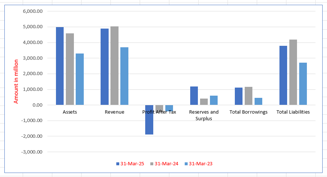Select the -3,000.00 vertical axis label
The height and width of the screenshot is (177, 327).
(x=32, y=152)
